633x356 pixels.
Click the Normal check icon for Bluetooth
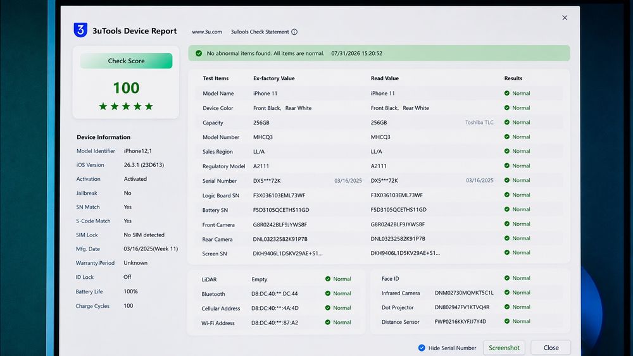click(328, 293)
